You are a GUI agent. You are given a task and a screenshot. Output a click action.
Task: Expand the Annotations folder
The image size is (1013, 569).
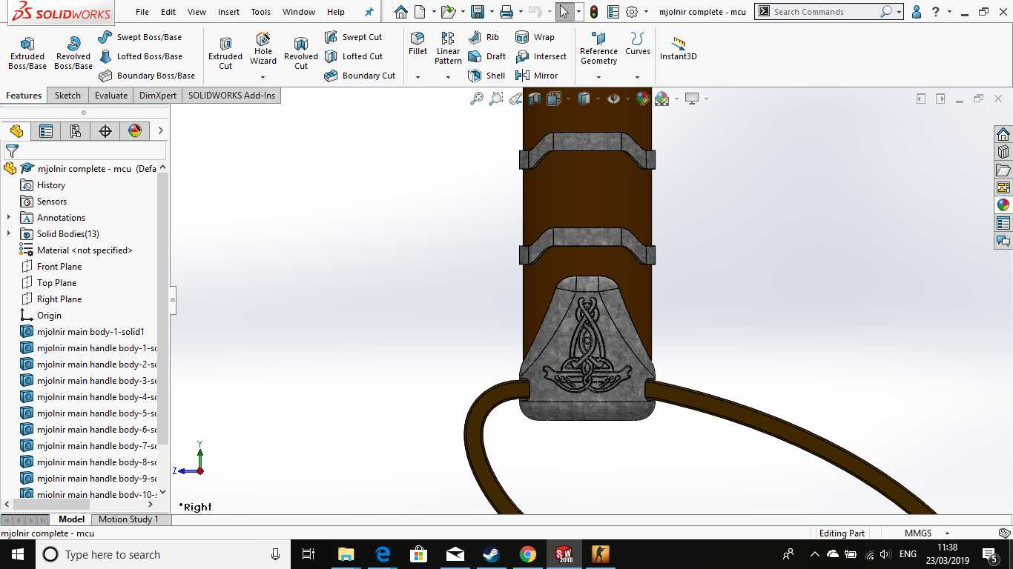pyautogui.click(x=9, y=218)
